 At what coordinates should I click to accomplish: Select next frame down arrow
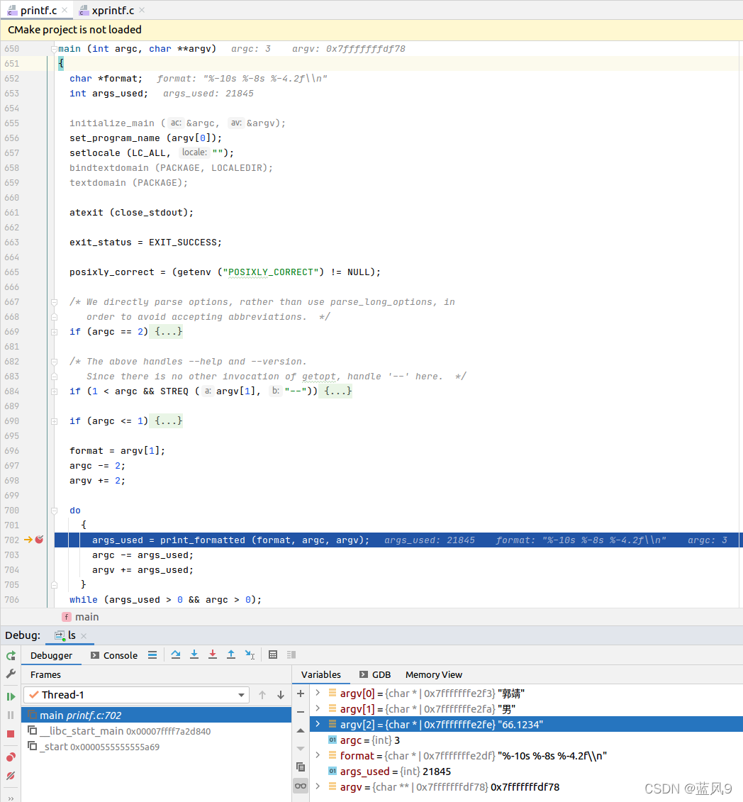281,695
